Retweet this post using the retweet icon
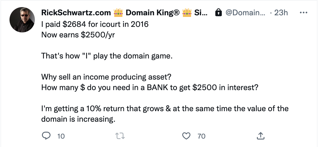This screenshot has height=147, width=318. [120, 136]
